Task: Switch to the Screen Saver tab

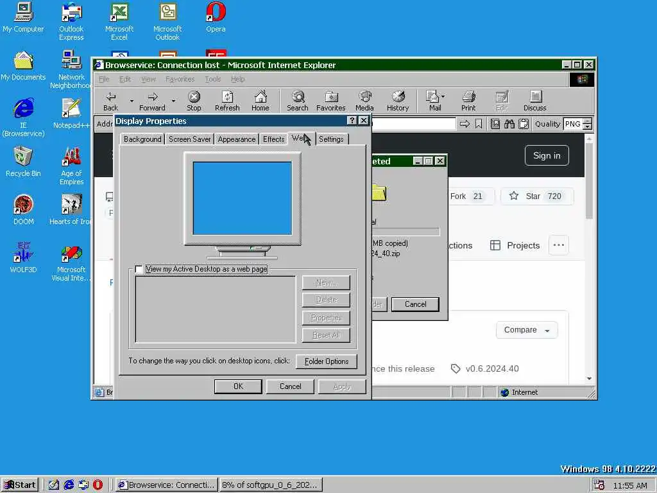Action: (189, 139)
